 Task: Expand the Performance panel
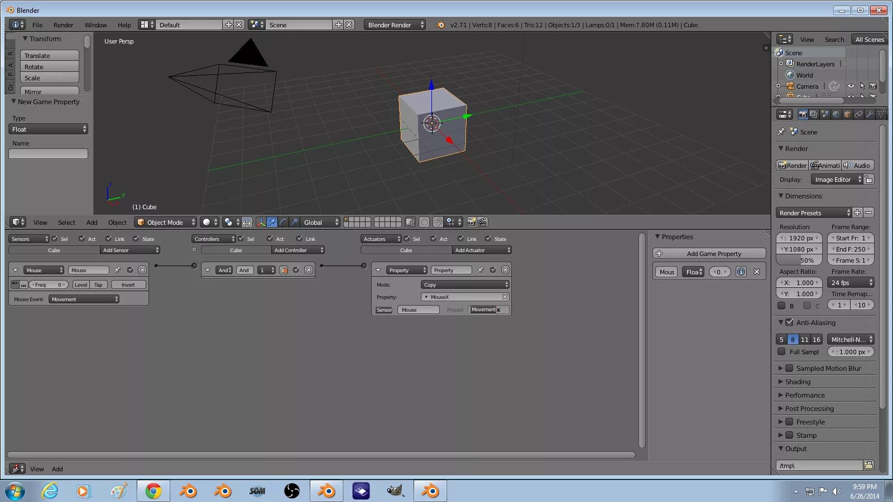tap(805, 395)
